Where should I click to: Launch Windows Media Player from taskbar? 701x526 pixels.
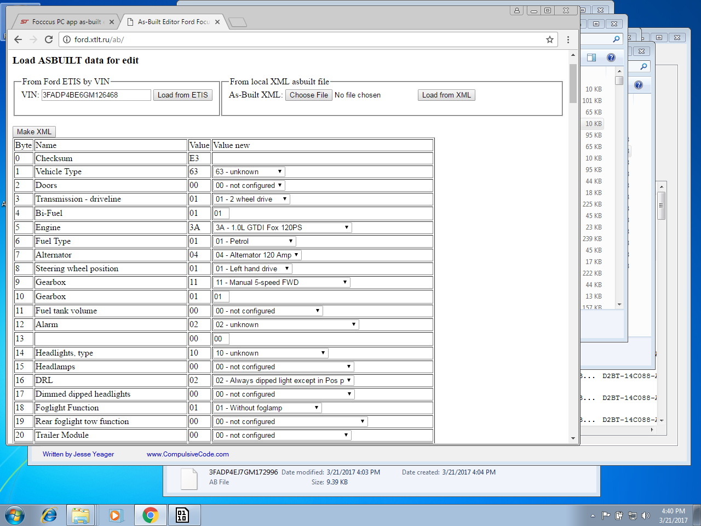point(115,515)
